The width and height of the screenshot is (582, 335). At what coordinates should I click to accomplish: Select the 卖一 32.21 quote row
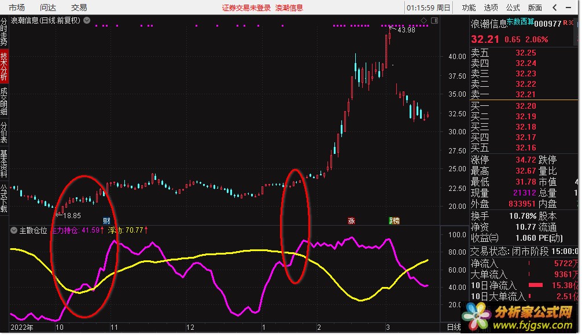point(524,94)
